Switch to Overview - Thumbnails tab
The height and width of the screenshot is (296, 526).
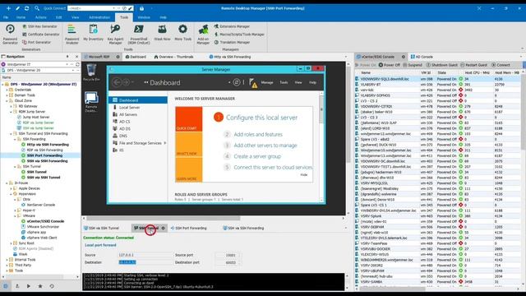pyautogui.click(x=173, y=57)
